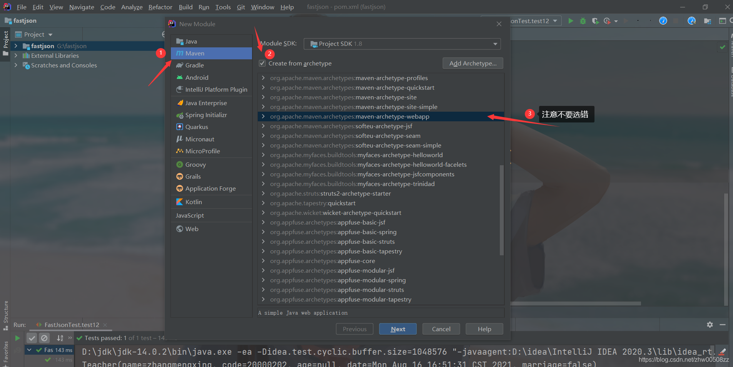Expand maven-archetype-webapp entry
Screen dimensions: 733x367
(263, 116)
